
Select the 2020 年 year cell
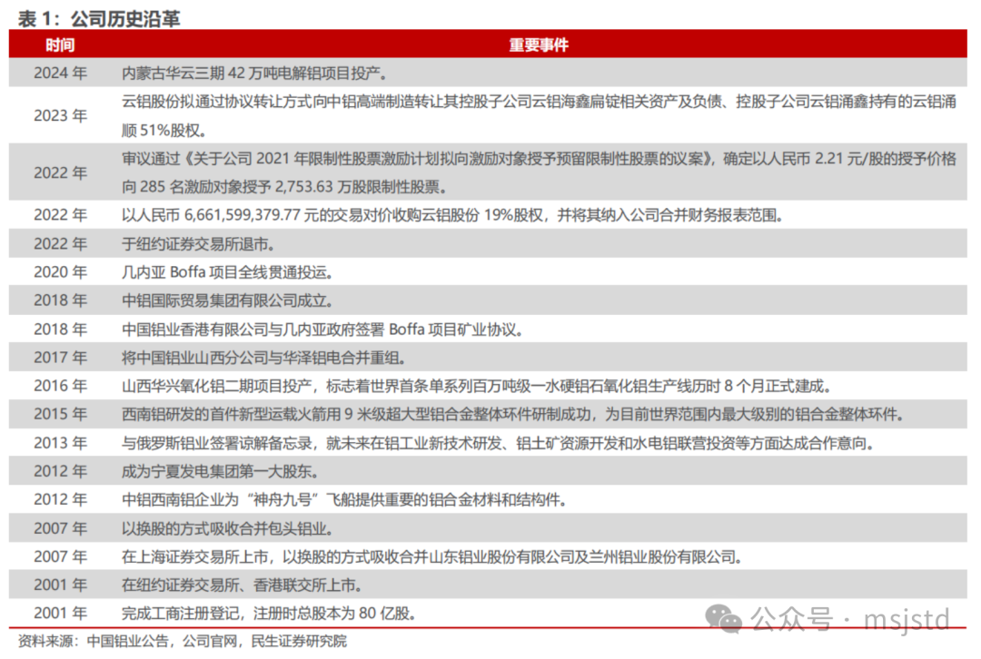pyautogui.click(x=60, y=272)
